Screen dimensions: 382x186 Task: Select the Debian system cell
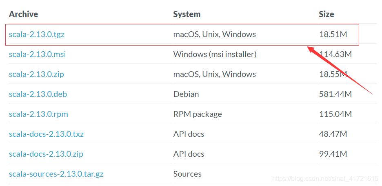(186, 94)
